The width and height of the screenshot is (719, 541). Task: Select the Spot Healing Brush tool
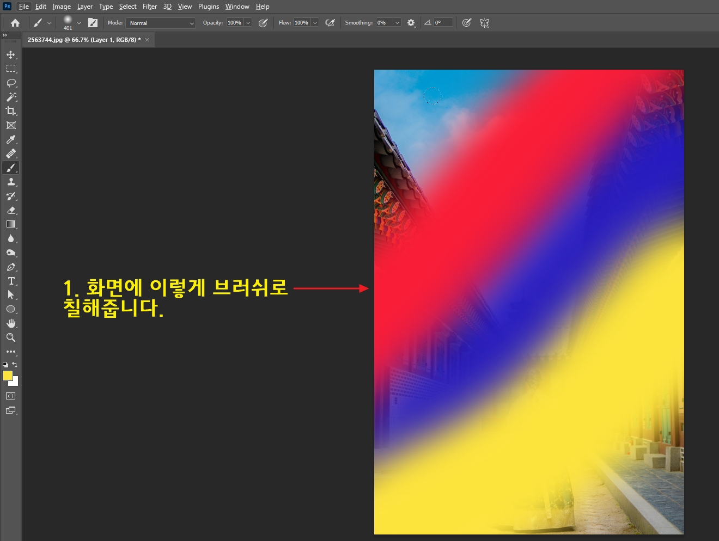pyautogui.click(x=11, y=153)
